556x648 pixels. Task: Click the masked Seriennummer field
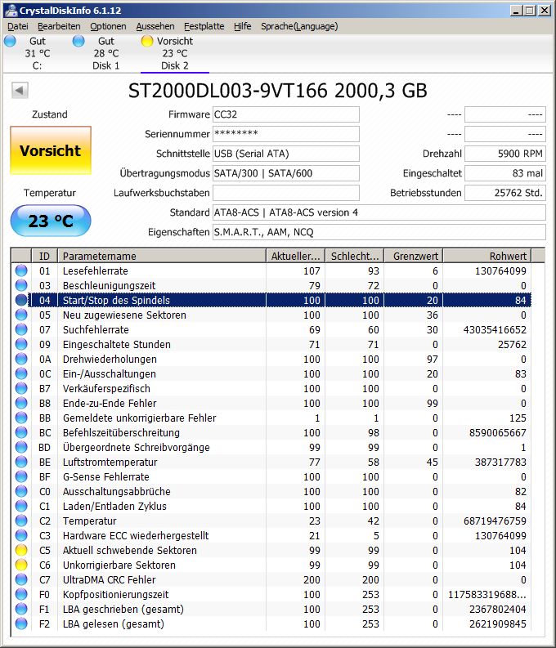tap(286, 134)
